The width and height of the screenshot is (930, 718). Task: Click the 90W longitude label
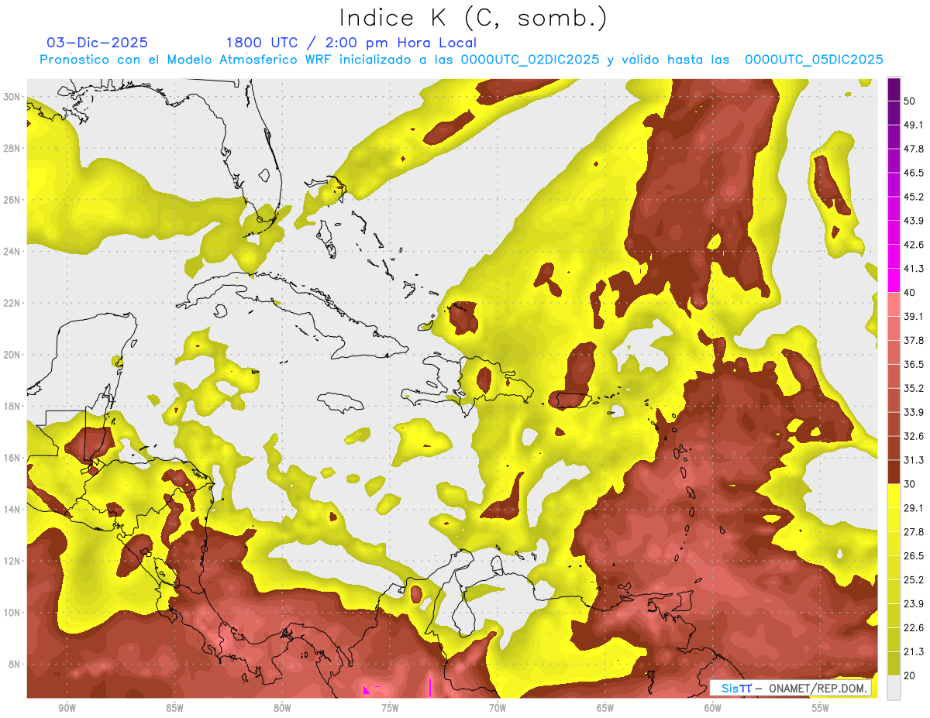point(67,708)
